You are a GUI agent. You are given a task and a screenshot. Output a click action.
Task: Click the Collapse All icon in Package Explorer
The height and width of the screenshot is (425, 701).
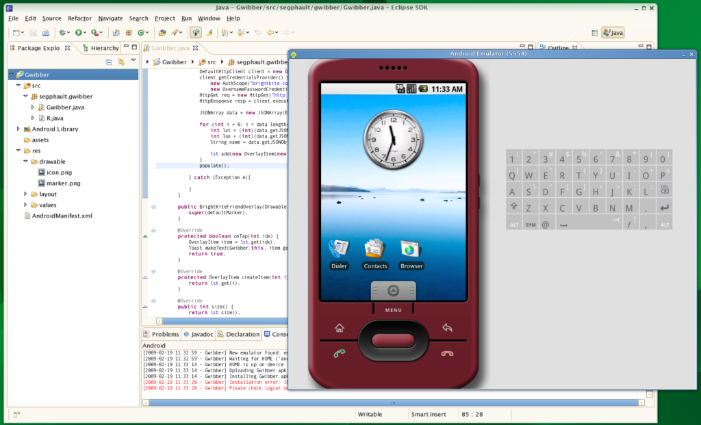(x=109, y=62)
